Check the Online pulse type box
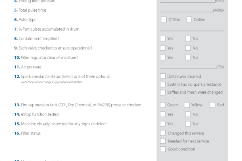 pos(189,20)
